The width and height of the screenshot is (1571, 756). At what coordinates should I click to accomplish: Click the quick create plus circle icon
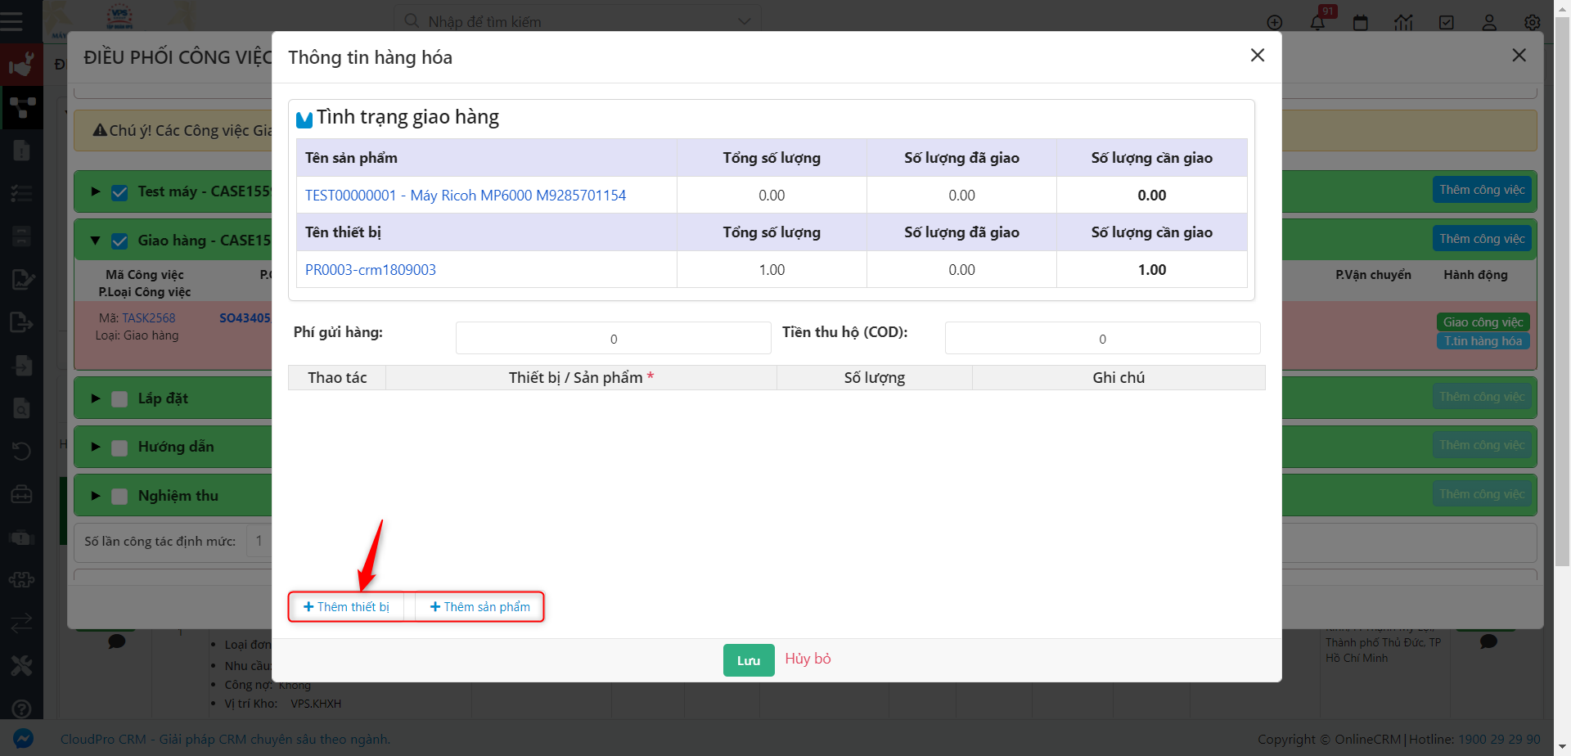tap(1275, 22)
